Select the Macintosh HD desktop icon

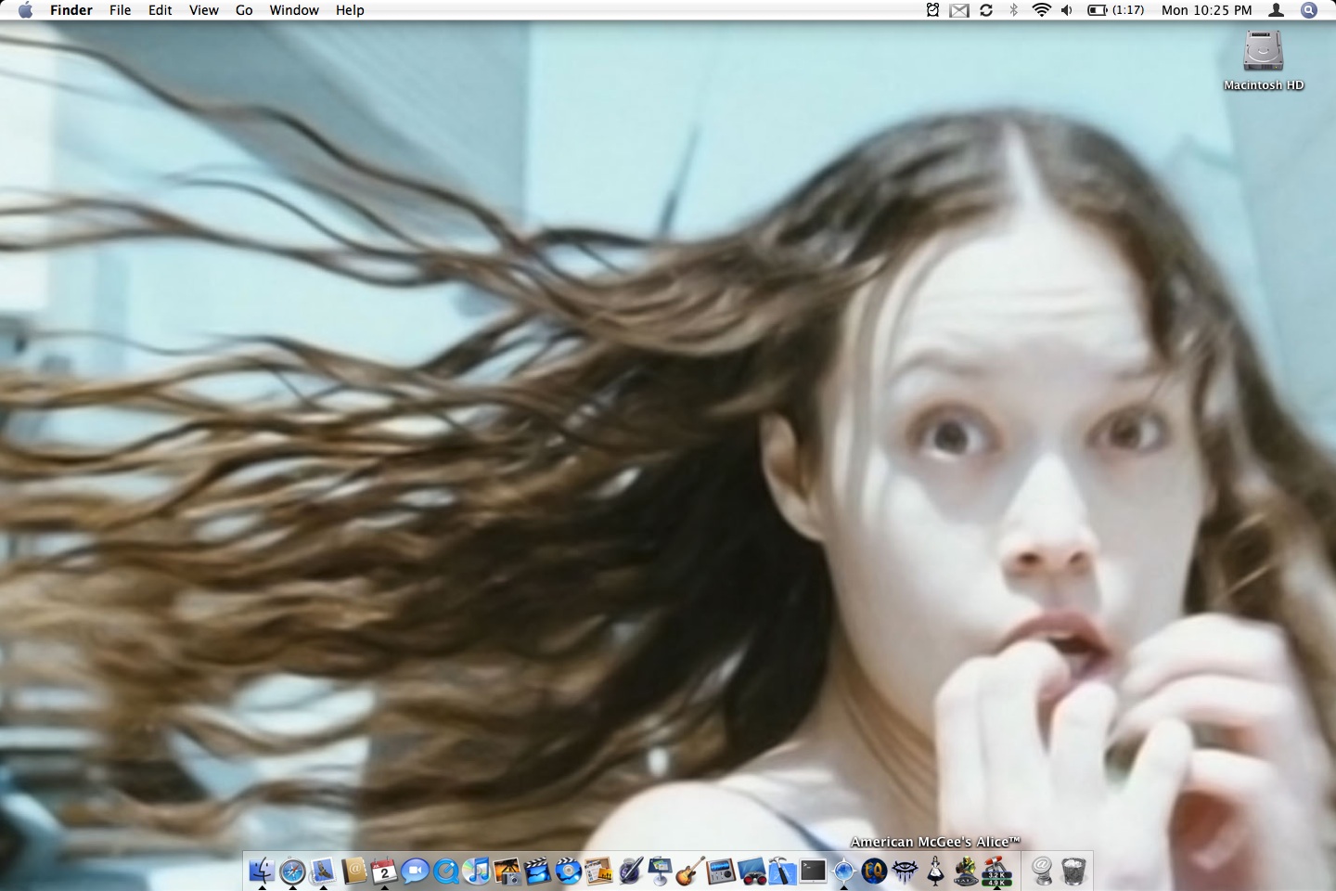coord(1264,60)
